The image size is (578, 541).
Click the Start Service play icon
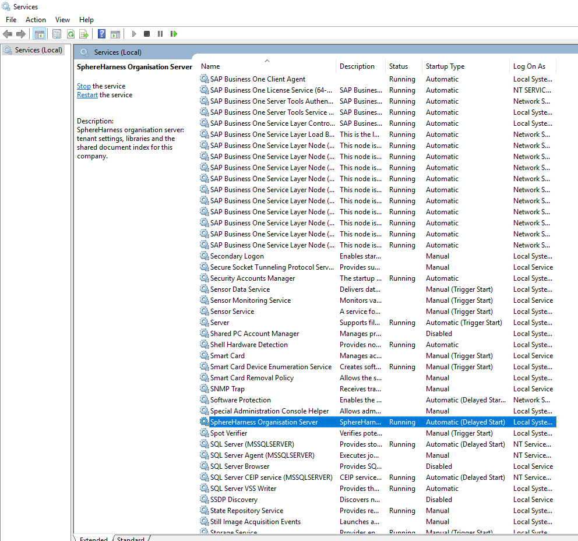click(x=134, y=34)
